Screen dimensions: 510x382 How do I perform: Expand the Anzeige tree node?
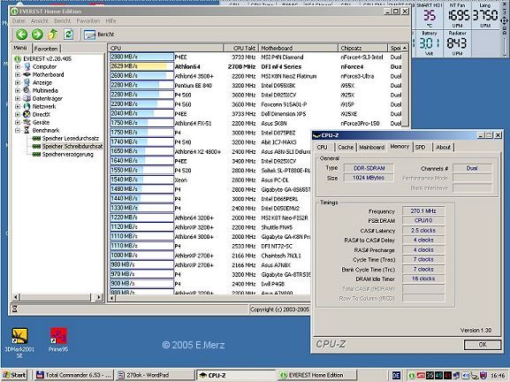click(x=18, y=82)
